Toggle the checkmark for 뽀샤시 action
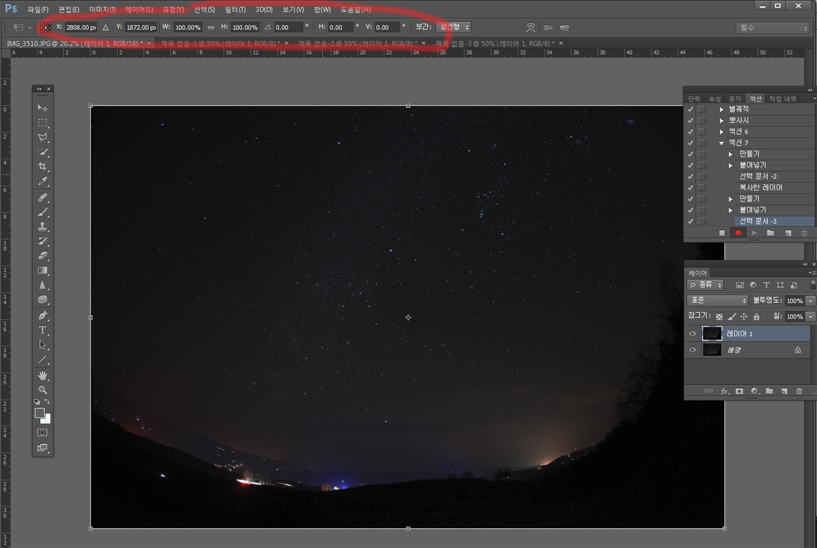This screenshot has width=817, height=548. click(690, 120)
